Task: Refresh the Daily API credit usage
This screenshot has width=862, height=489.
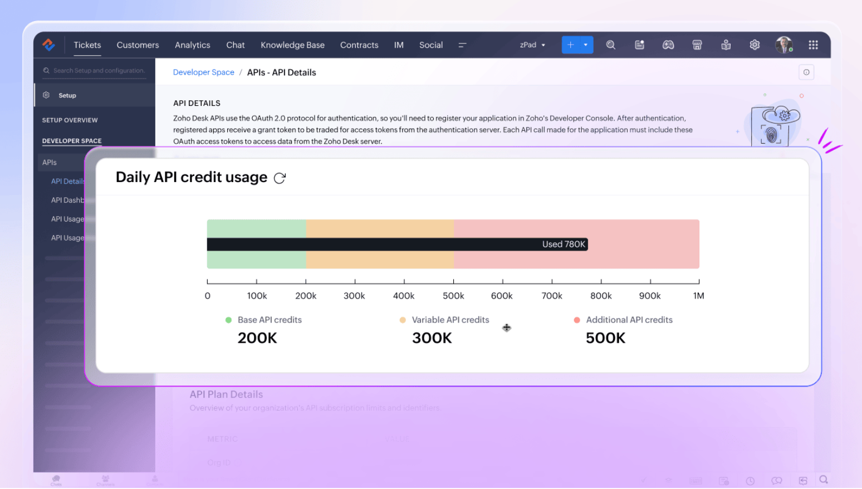Action: coord(280,178)
